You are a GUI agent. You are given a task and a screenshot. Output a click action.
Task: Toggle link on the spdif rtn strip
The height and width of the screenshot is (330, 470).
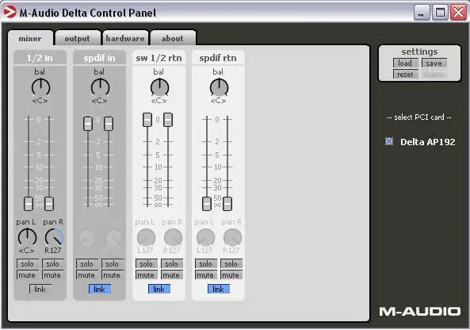[x=219, y=289]
